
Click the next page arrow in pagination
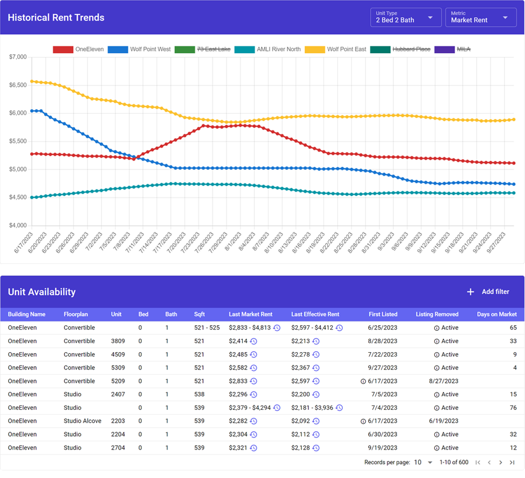[500, 462]
